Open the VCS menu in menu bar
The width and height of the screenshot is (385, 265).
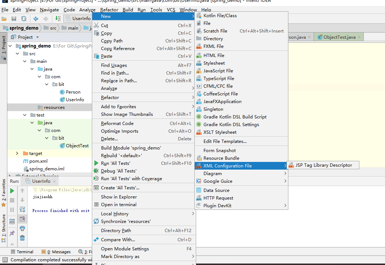coord(171,10)
